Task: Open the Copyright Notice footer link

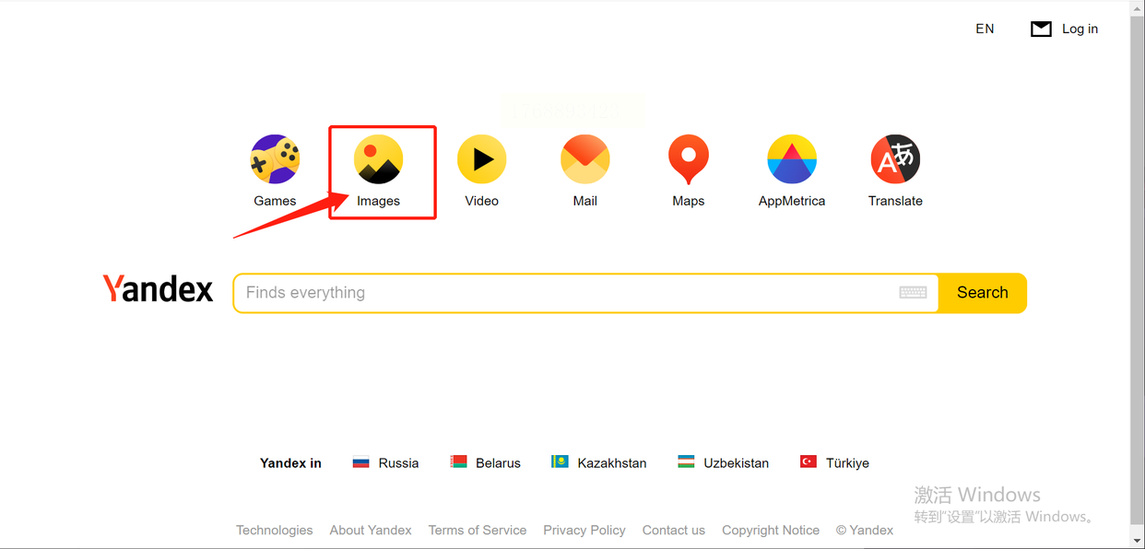Action: point(771,531)
